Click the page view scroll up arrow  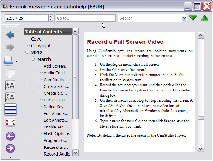[201, 35]
